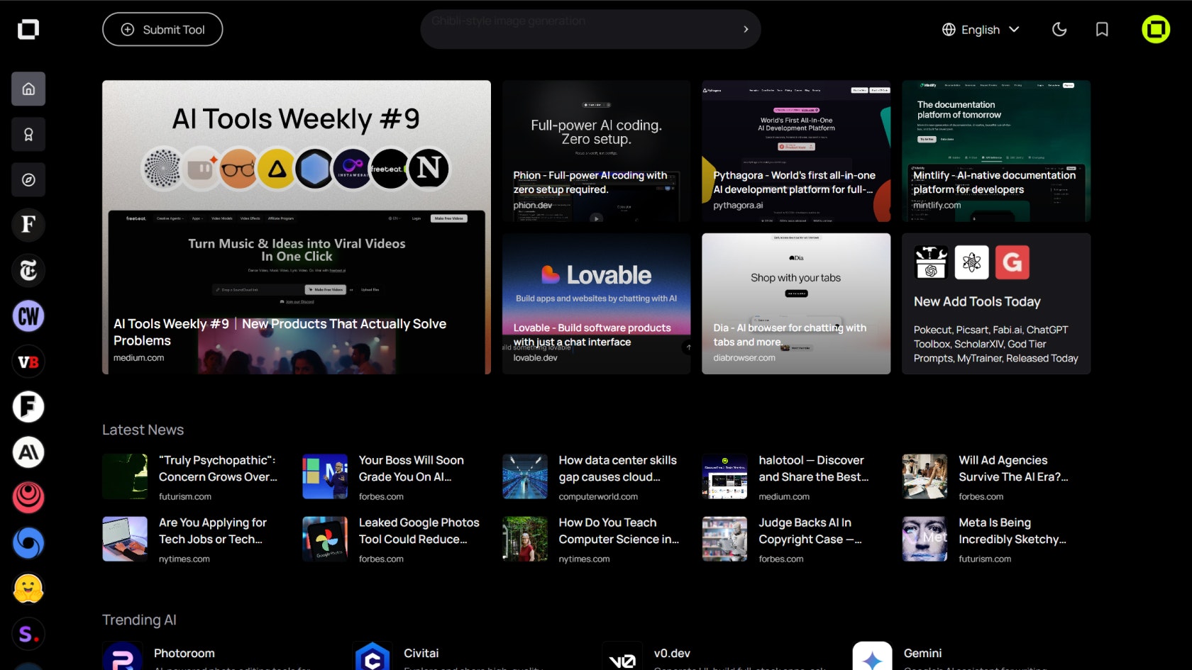This screenshot has width=1192, height=670.
Task: Click the gift box tool icon
Action: (x=931, y=262)
